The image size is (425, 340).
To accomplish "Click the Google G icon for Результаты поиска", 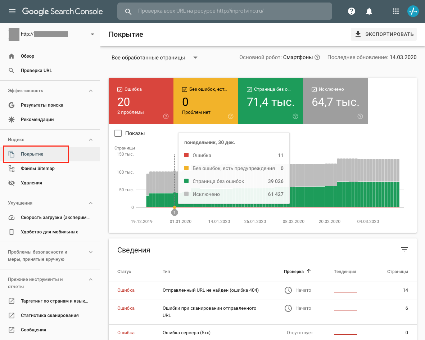I will (x=12, y=105).
